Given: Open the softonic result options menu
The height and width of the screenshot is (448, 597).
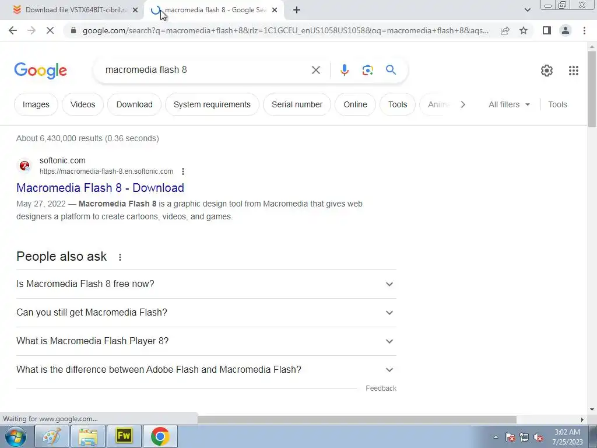Looking at the screenshot, I should pos(183,171).
